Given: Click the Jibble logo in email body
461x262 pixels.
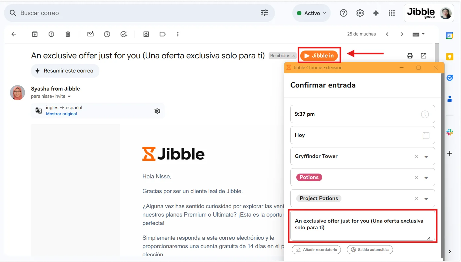Looking at the screenshot, I should 173,154.
